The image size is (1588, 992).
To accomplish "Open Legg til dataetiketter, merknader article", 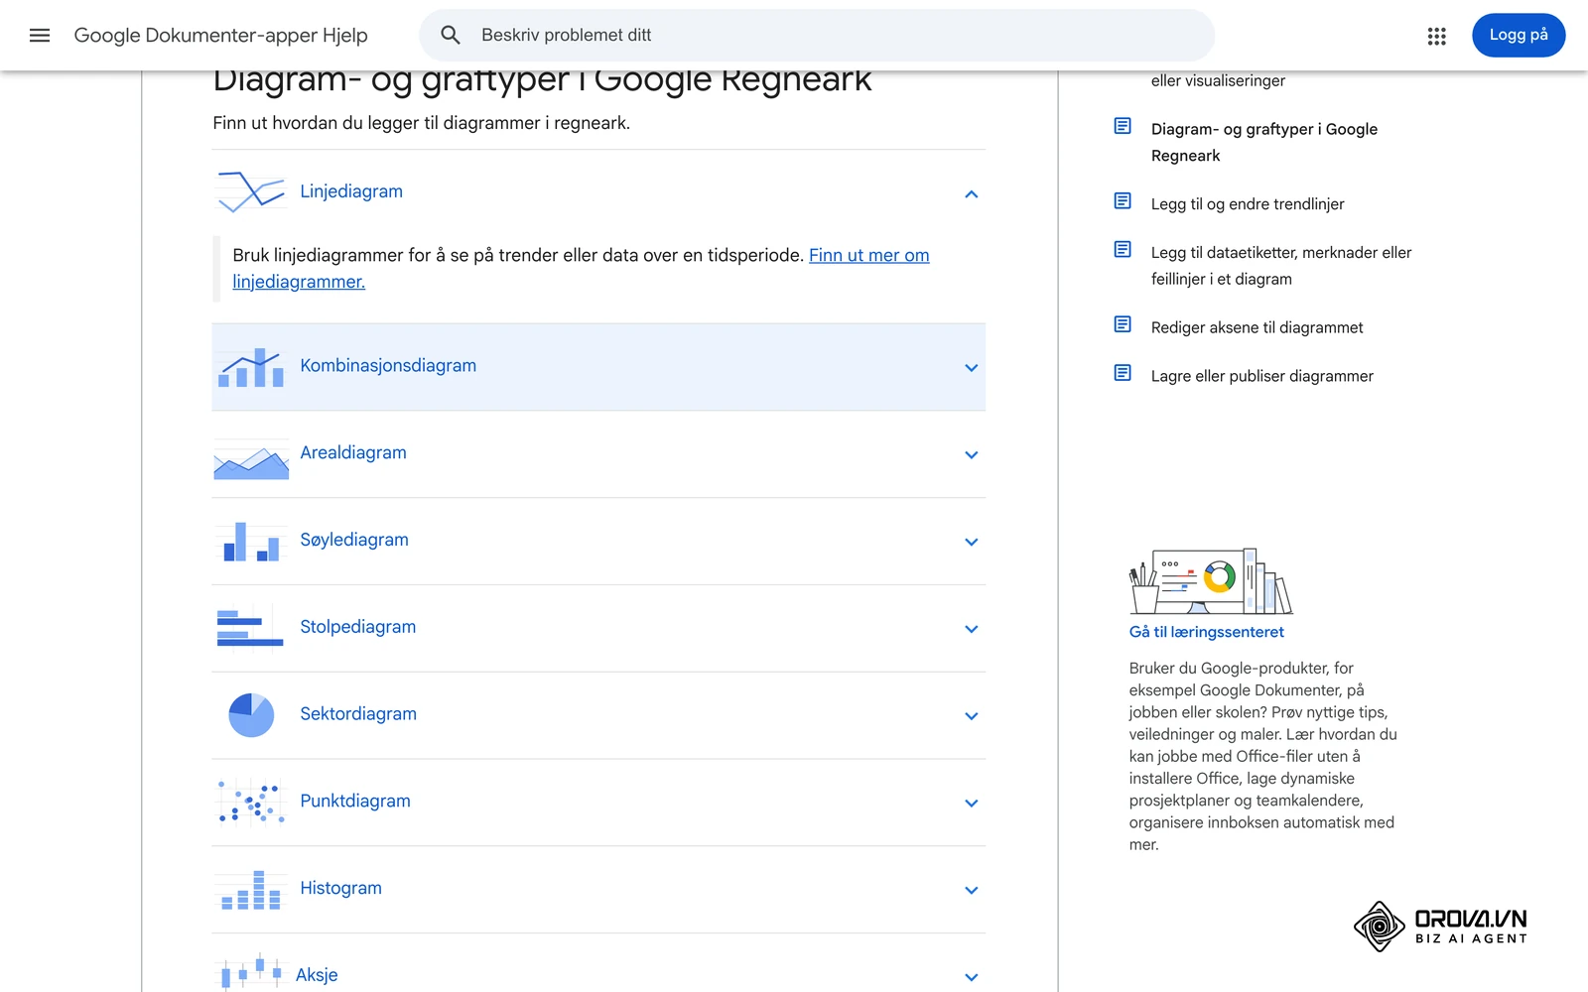I will (1281, 266).
